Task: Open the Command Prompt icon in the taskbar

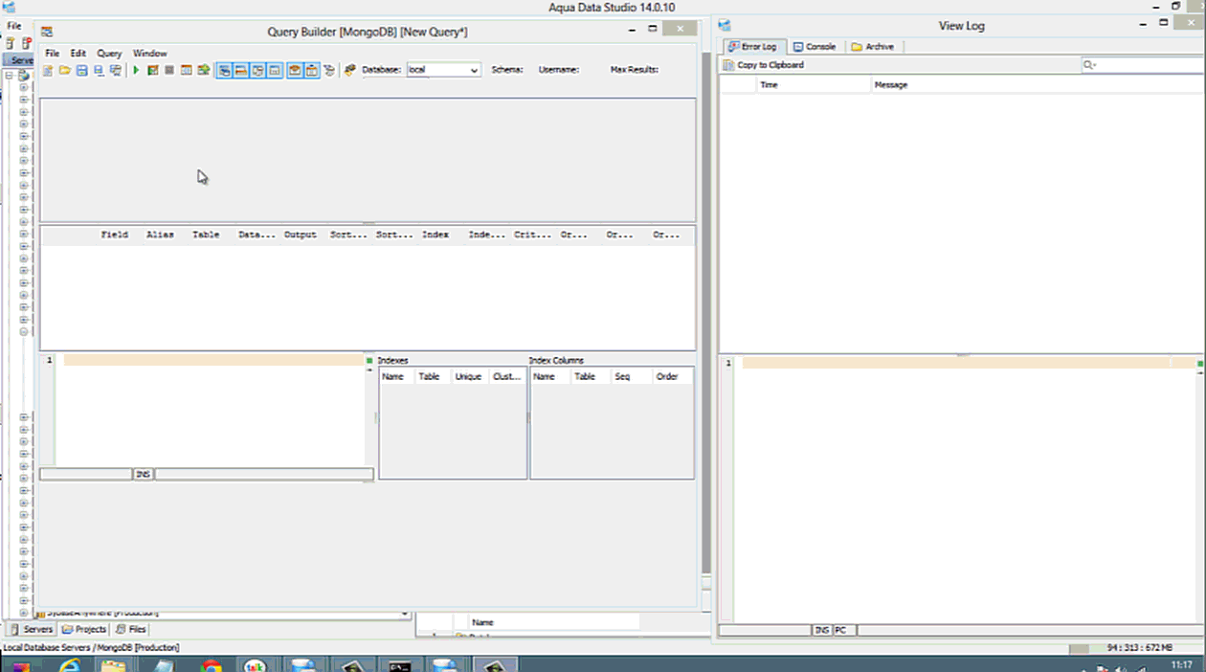Action: [x=400, y=665]
